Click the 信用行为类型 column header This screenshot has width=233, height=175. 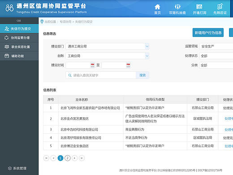[x=155, y=100]
